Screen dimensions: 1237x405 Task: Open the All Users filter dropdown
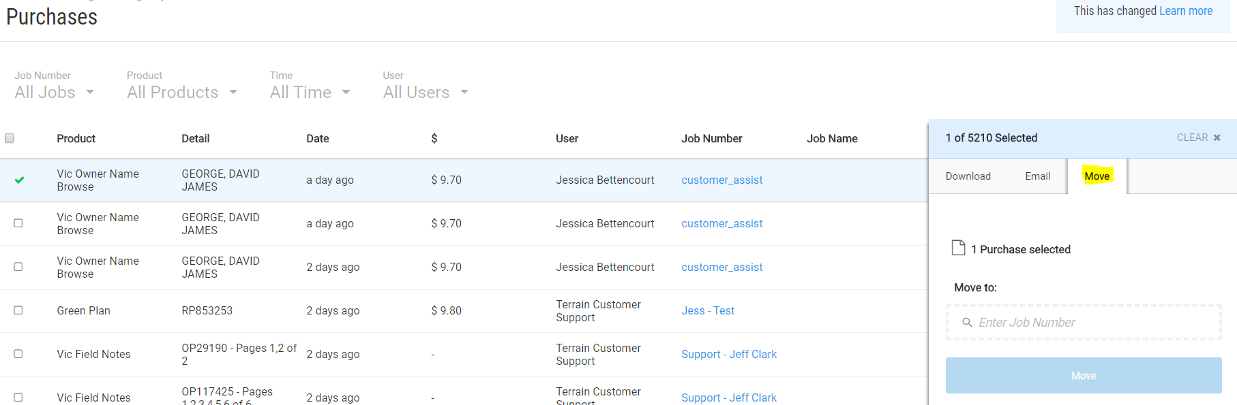tap(426, 93)
